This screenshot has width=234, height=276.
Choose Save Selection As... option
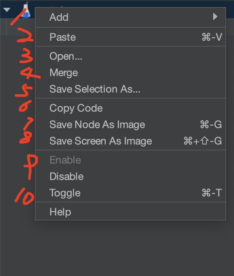[x=130, y=89]
